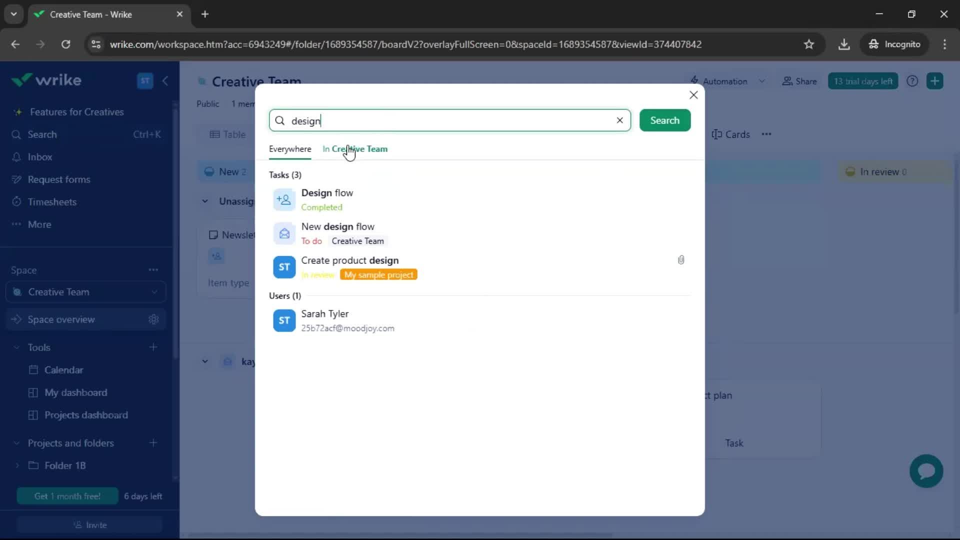960x540 pixels.
Task: Click the green Search button
Action: (x=664, y=120)
